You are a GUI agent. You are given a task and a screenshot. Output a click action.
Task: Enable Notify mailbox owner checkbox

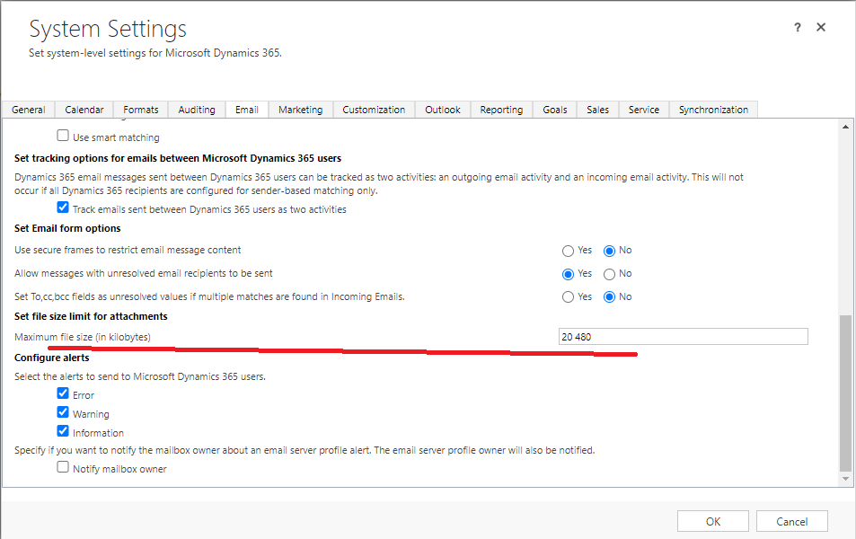click(63, 467)
